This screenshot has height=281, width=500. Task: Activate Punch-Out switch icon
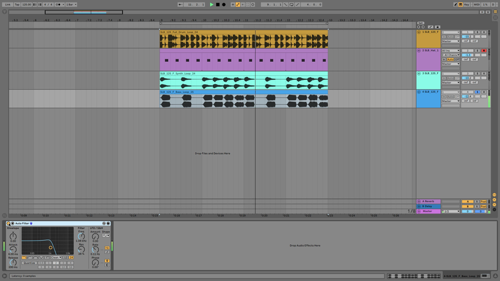pos(297,4)
